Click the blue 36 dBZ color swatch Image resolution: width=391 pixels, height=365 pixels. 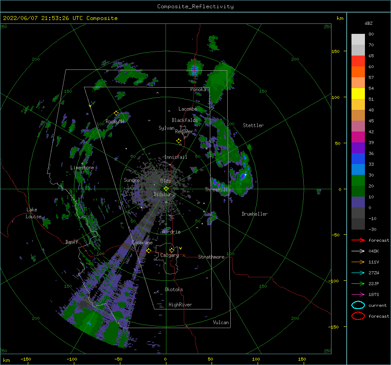click(x=358, y=159)
